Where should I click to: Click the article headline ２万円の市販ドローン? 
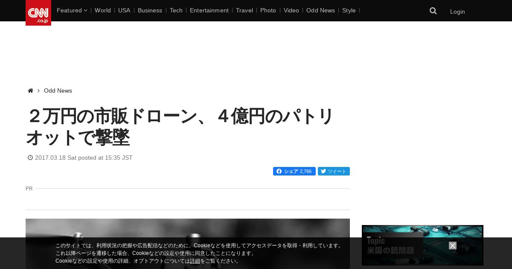tap(180, 127)
